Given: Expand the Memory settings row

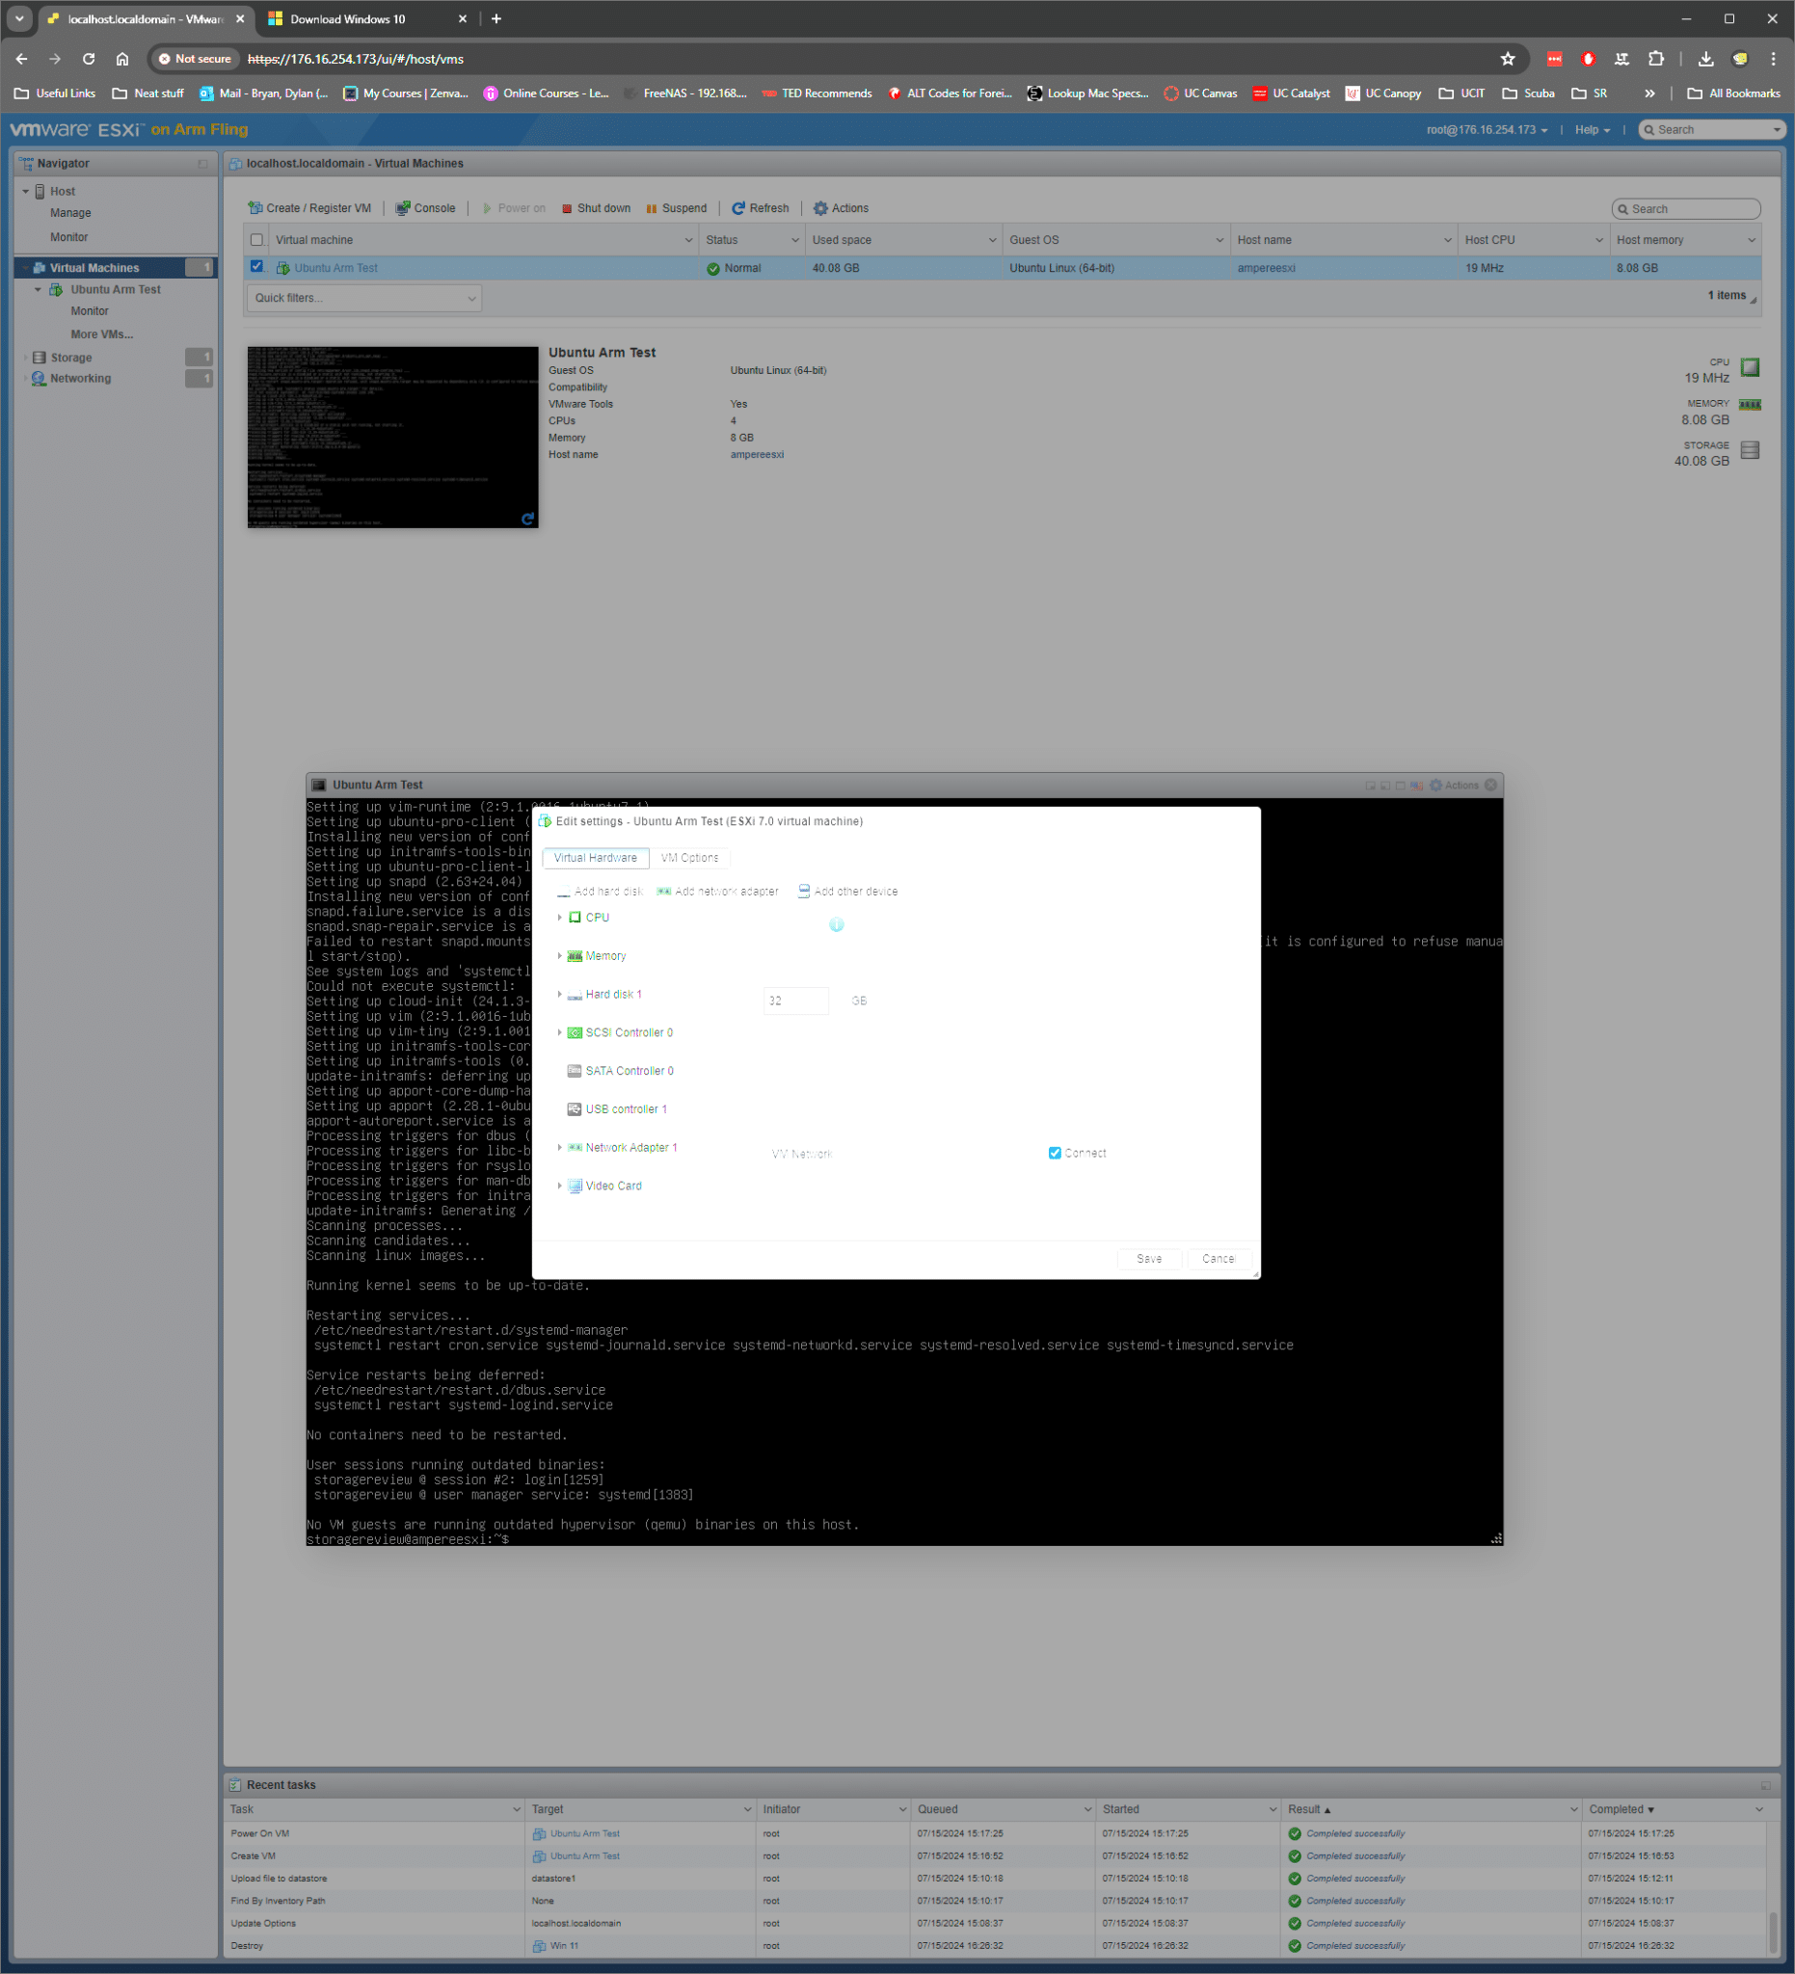Looking at the screenshot, I should click(560, 955).
